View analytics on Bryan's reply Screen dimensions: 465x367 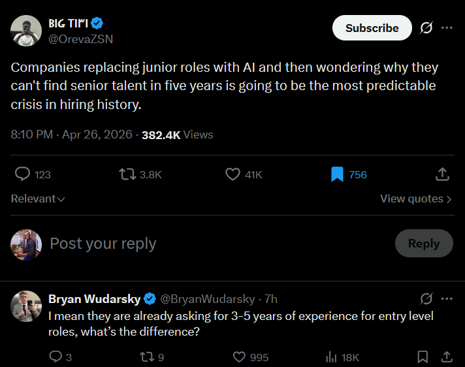coord(331,357)
